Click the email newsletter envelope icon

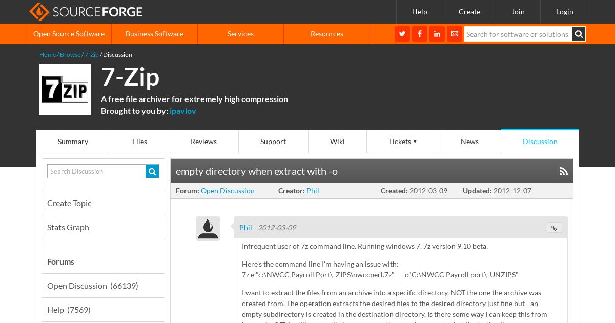point(455,34)
